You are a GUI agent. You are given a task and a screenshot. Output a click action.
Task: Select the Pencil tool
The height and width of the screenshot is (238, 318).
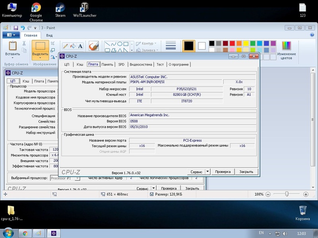coord(65,46)
